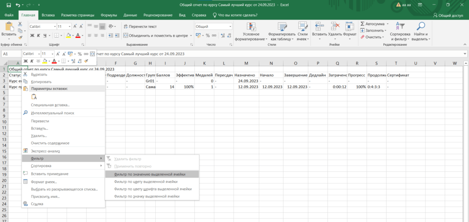Select column header M
The height and width of the screenshot is (222, 469).
[246, 63]
